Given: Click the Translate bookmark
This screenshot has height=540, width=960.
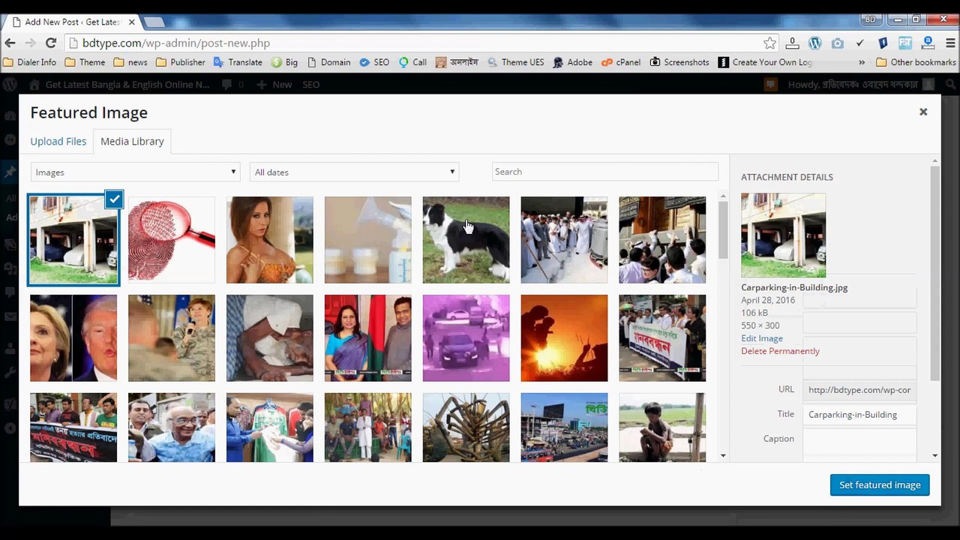Looking at the screenshot, I should pyautogui.click(x=238, y=62).
